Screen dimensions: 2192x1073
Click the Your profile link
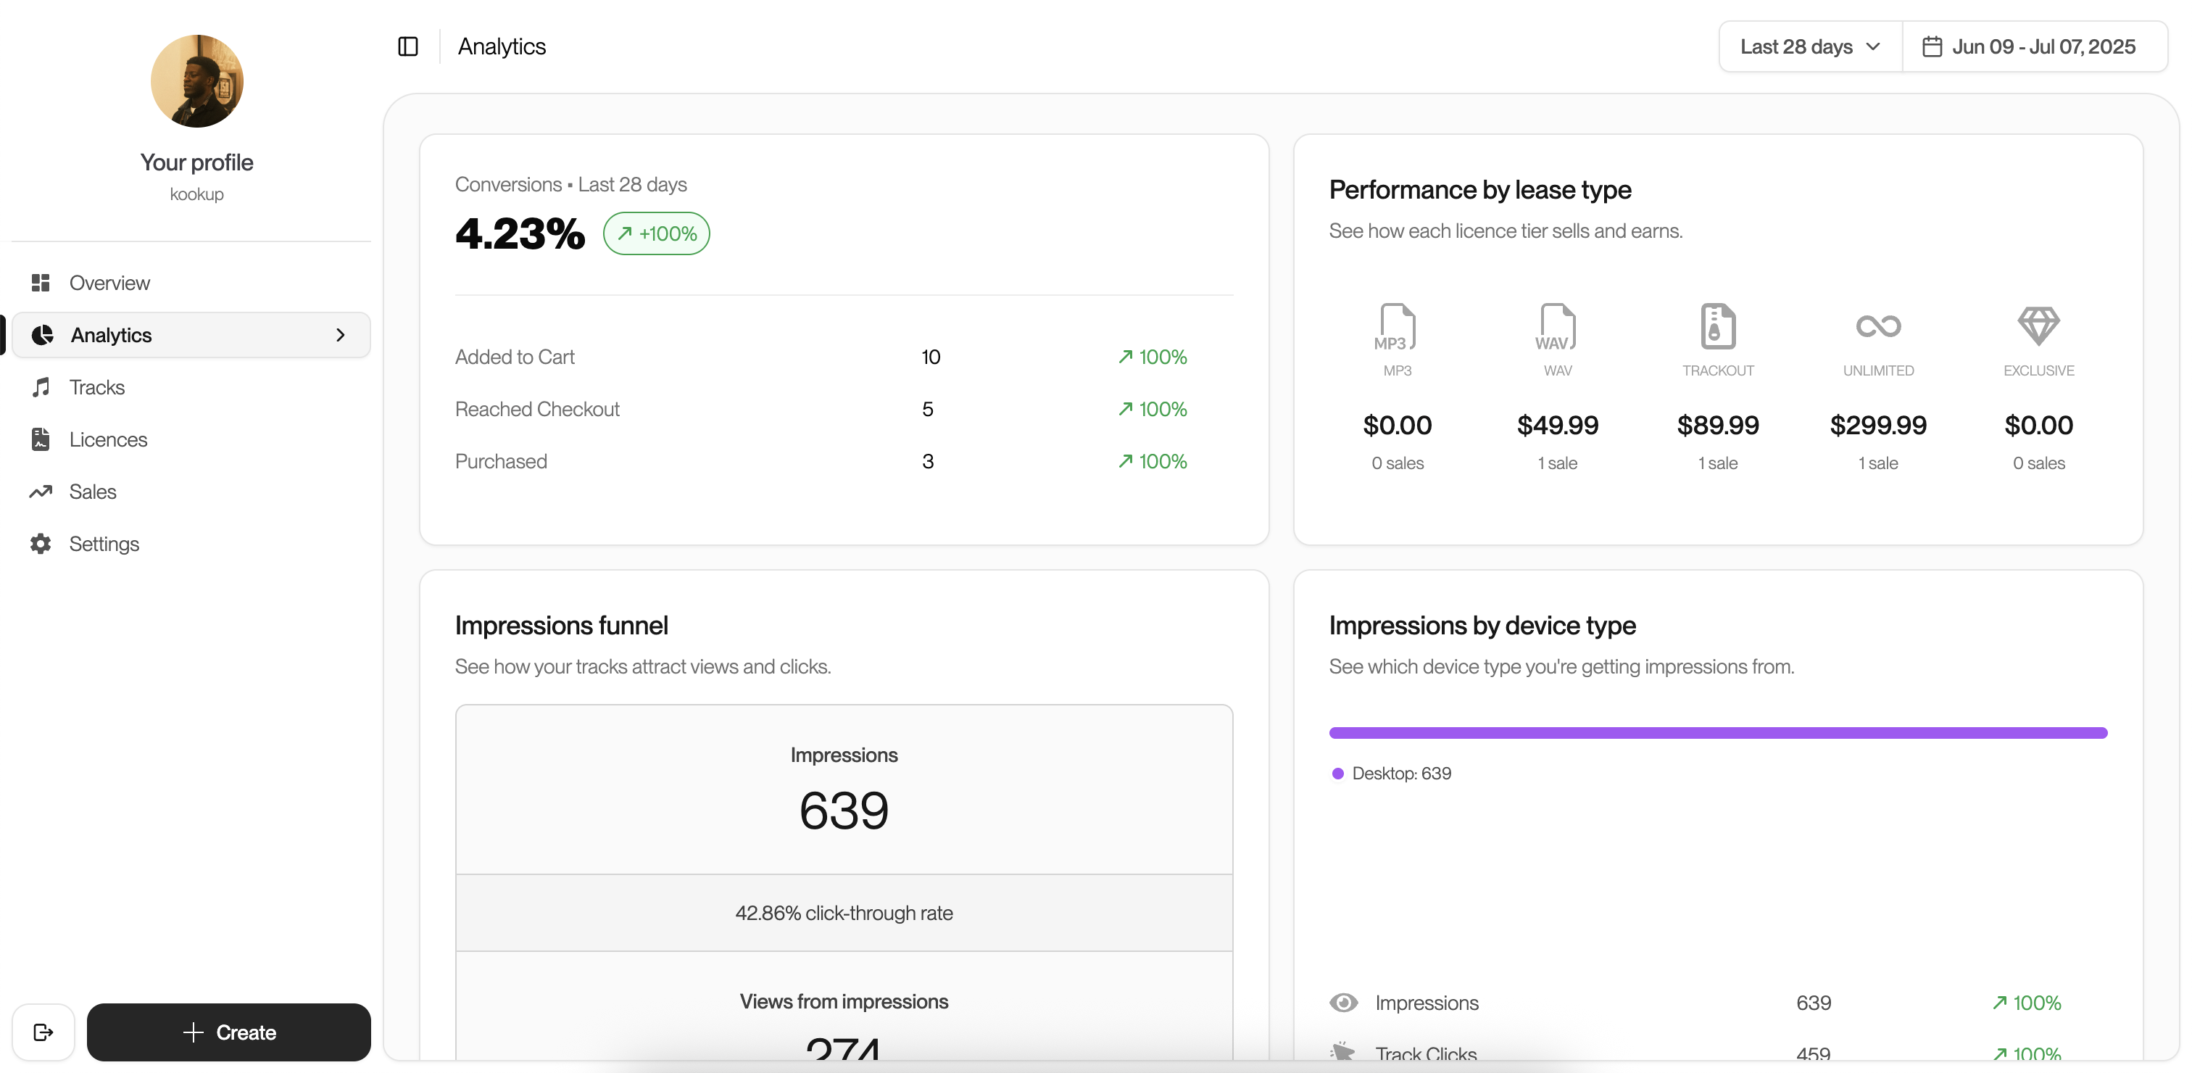click(x=196, y=162)
